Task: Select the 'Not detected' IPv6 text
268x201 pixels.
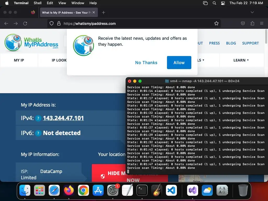Action: coord(62,133)
